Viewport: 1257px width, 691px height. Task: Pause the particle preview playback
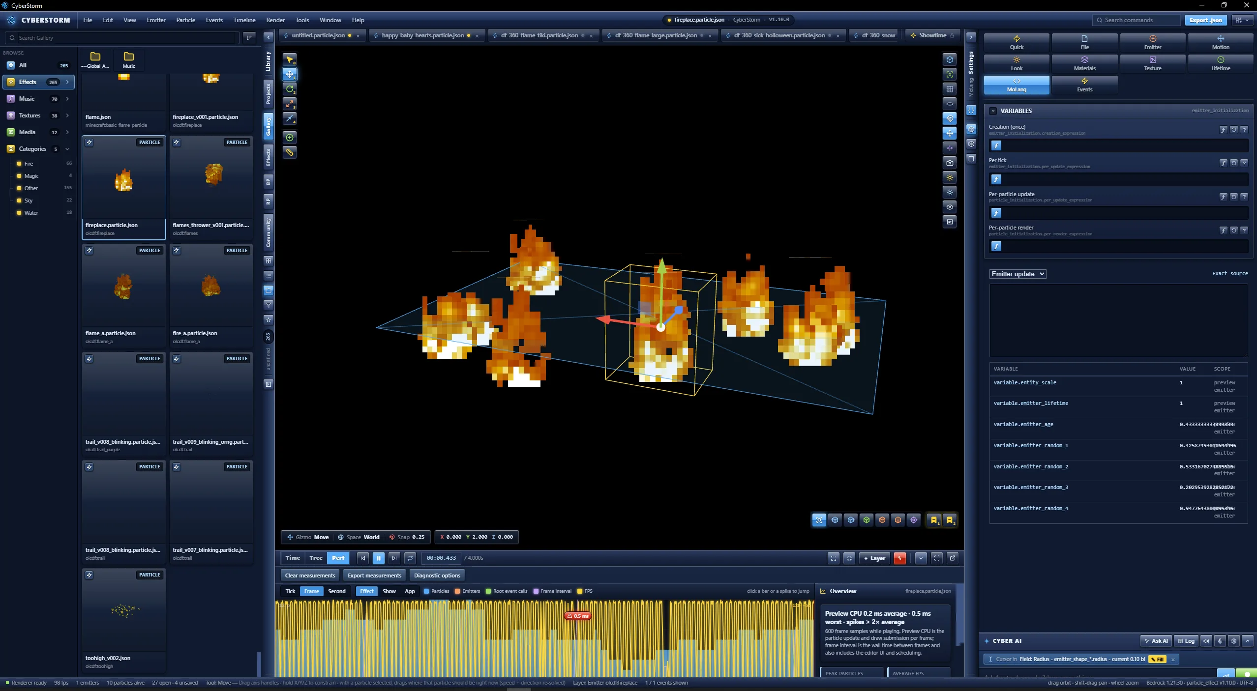click(379, 558)
